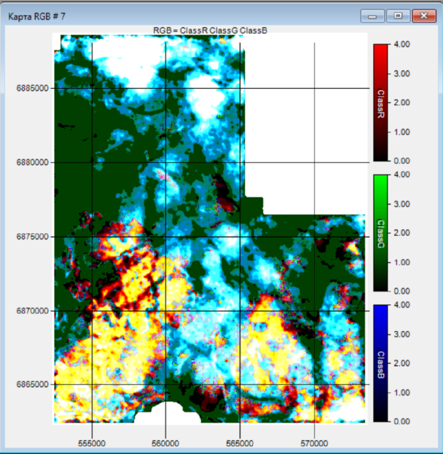Click the window title 'Карта RGB # 7'
The height and width of the screenshot is (454, 443).
pos(37,17)
